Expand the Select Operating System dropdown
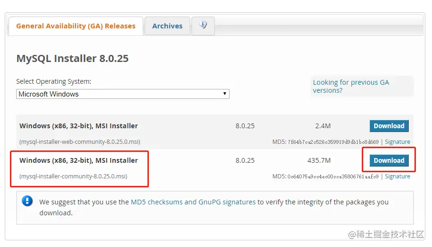432x247 pixels. click(123, 94)
